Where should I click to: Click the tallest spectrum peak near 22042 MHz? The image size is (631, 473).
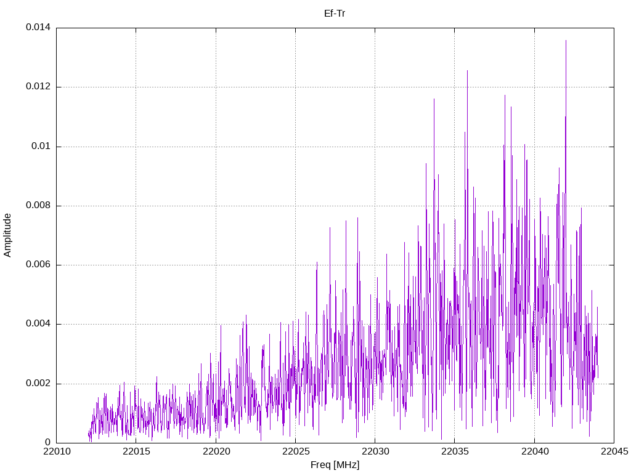pyautogui.click(x=566, y=41)
